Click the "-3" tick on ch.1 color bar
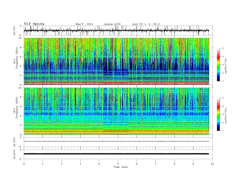This screenshot has height=184, width=239. [x=222, y=48]
